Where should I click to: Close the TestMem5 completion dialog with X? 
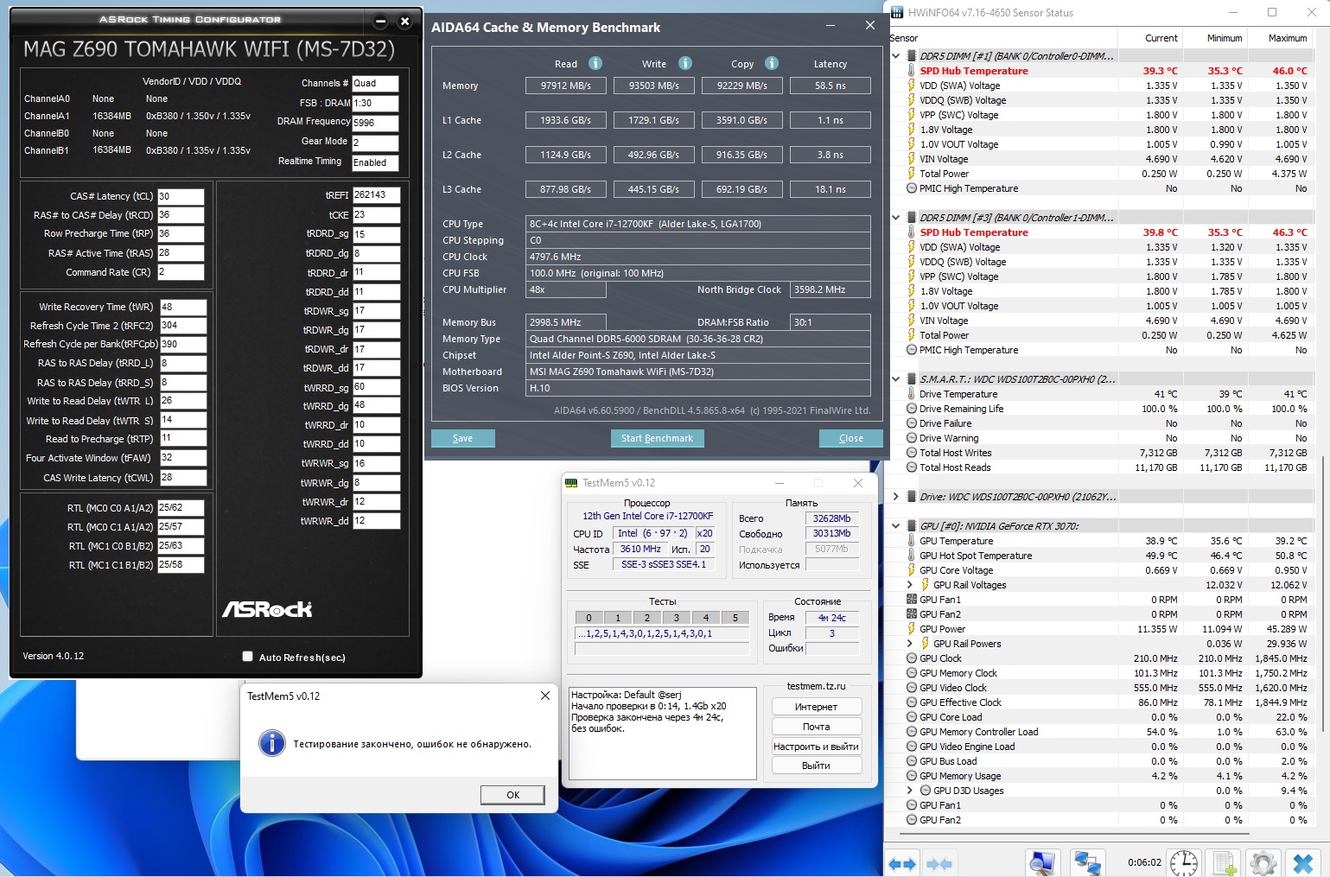545,696
